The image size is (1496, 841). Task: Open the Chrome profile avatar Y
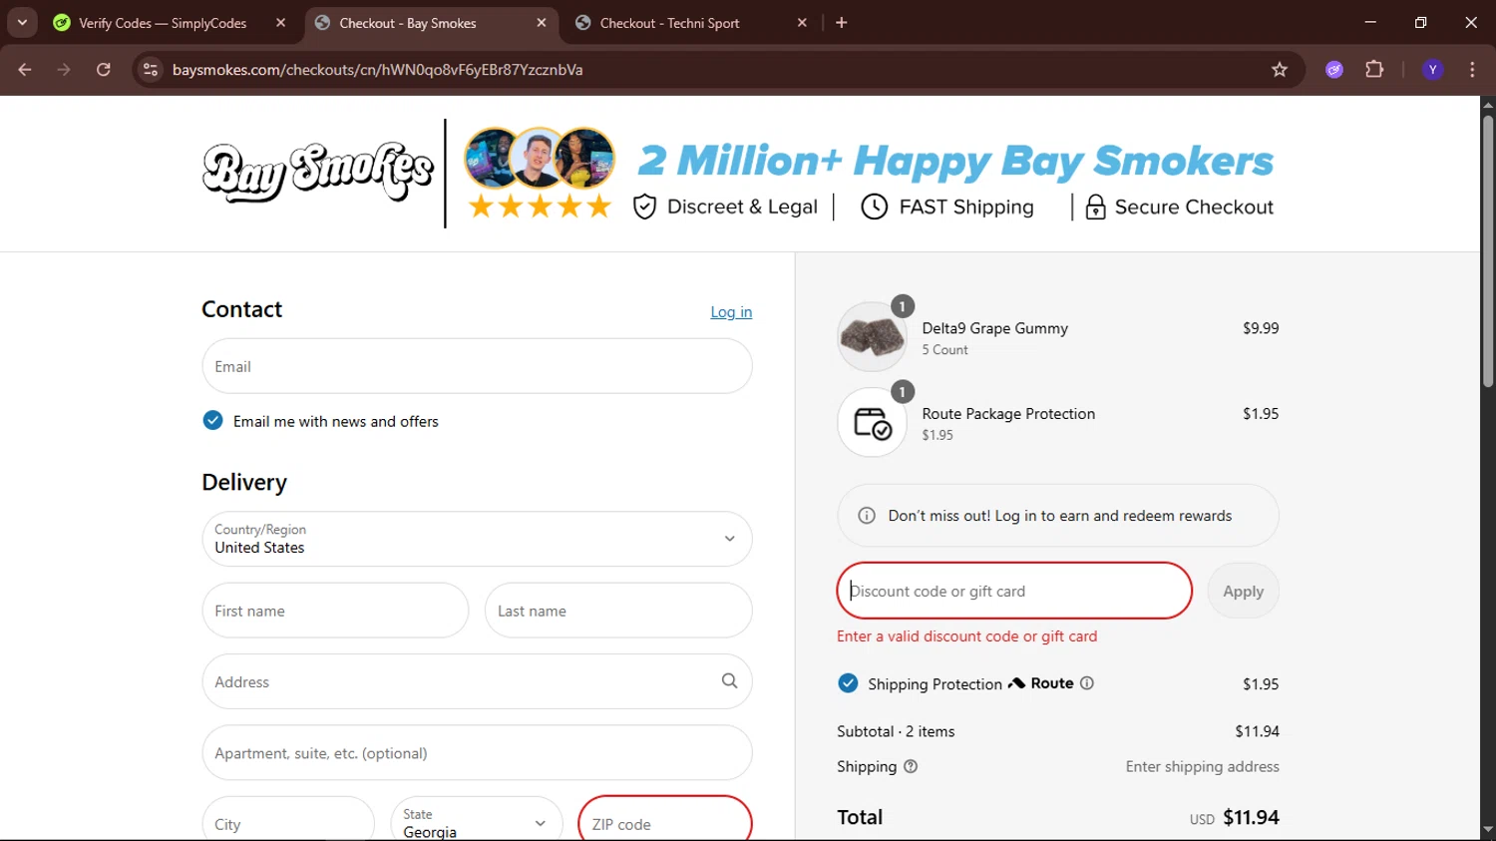pos(1433,70)
